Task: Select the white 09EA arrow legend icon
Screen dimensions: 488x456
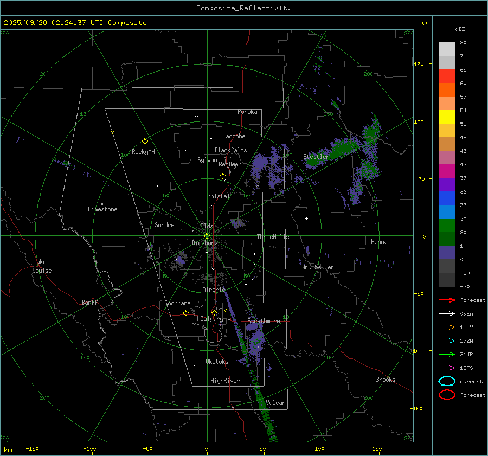Action: [447, 313]
